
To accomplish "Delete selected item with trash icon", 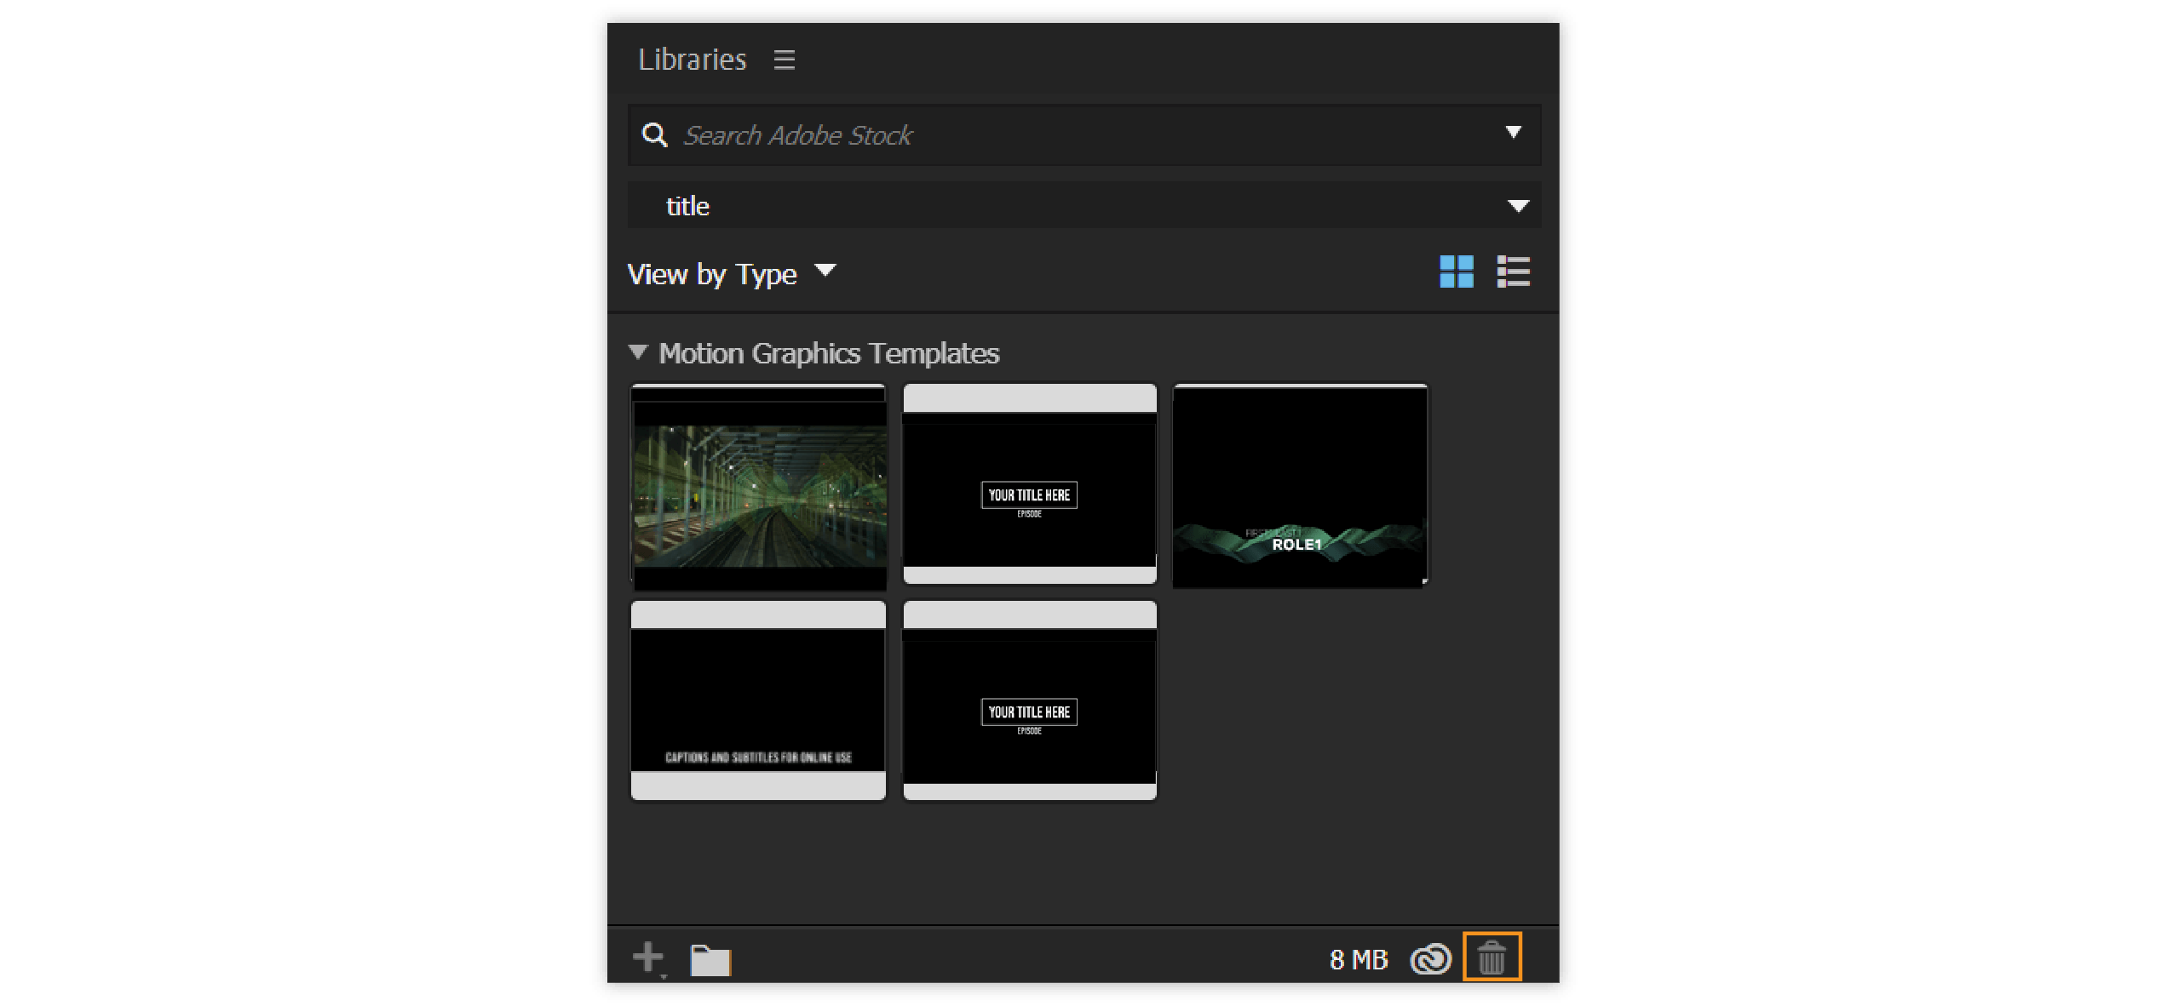I will [1492, 957].
